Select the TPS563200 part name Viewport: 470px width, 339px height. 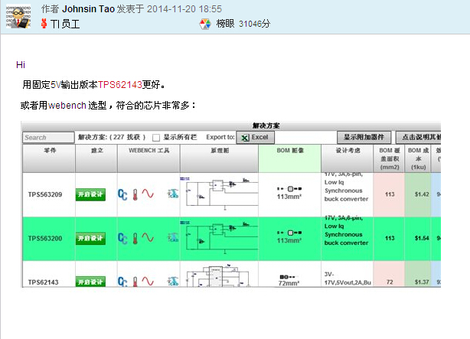tap(45, 239)
